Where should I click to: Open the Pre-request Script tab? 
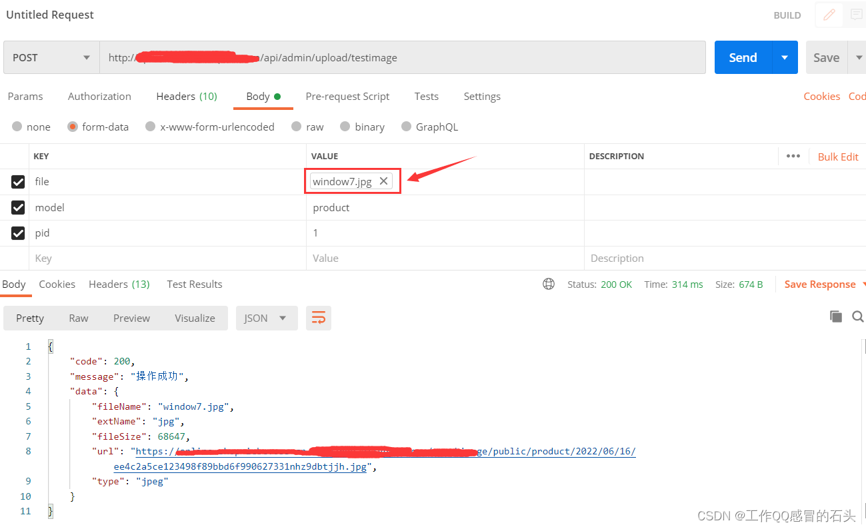pos(347,97)
